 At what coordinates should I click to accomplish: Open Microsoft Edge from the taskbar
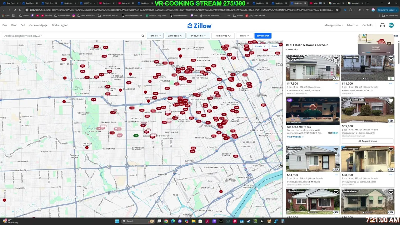pos(173,221)
